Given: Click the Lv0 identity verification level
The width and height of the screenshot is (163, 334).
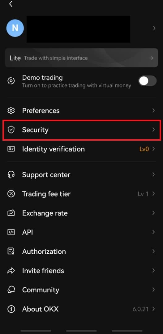Looking at the screenshot, I should (144, 149).
